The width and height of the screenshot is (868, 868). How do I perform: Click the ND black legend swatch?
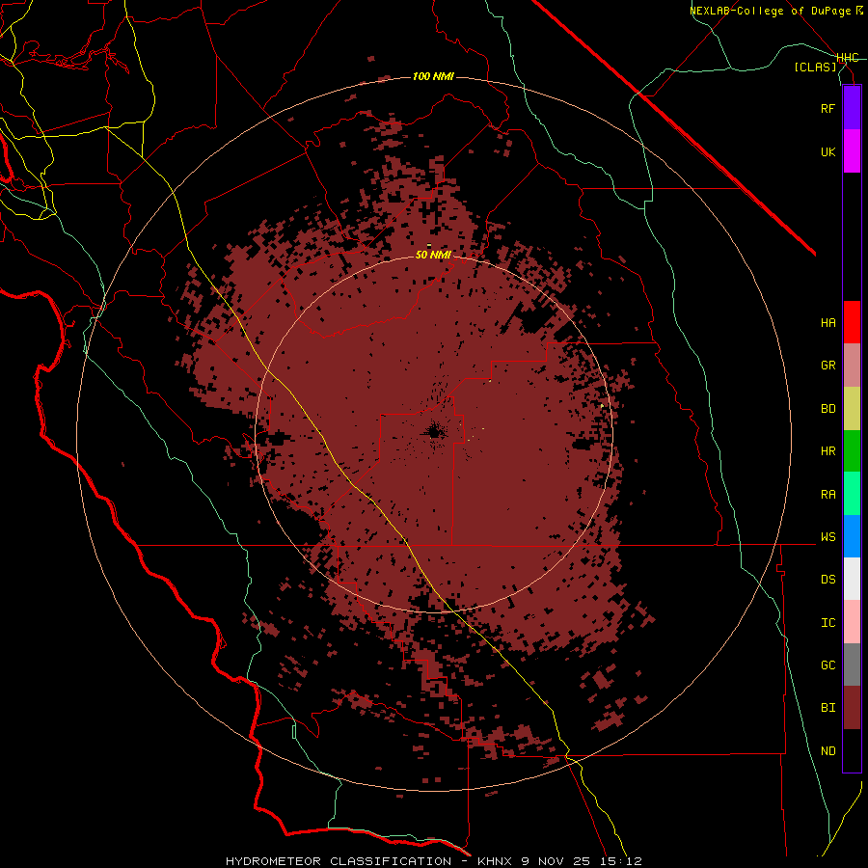852,750
